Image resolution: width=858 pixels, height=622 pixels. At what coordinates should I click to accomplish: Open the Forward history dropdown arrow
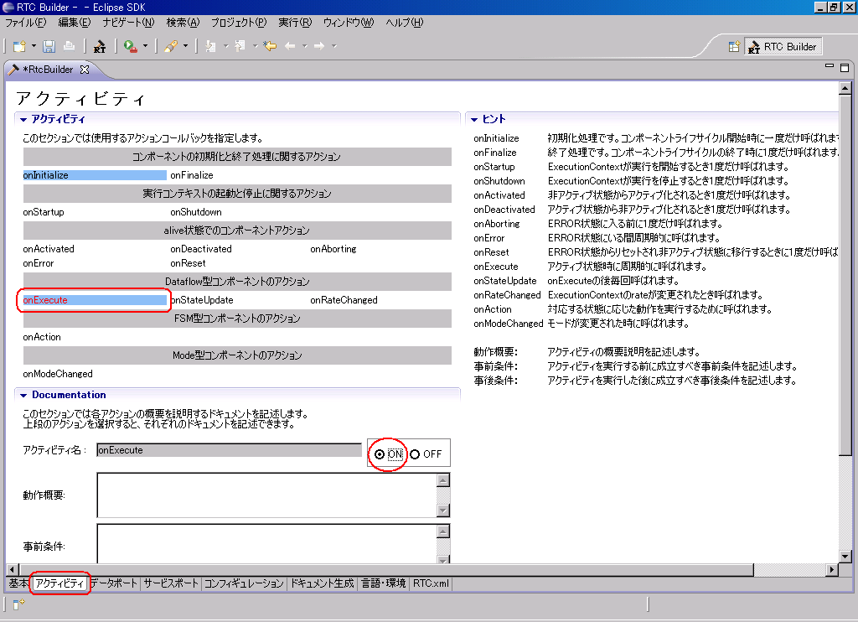(x=333, y=47)
